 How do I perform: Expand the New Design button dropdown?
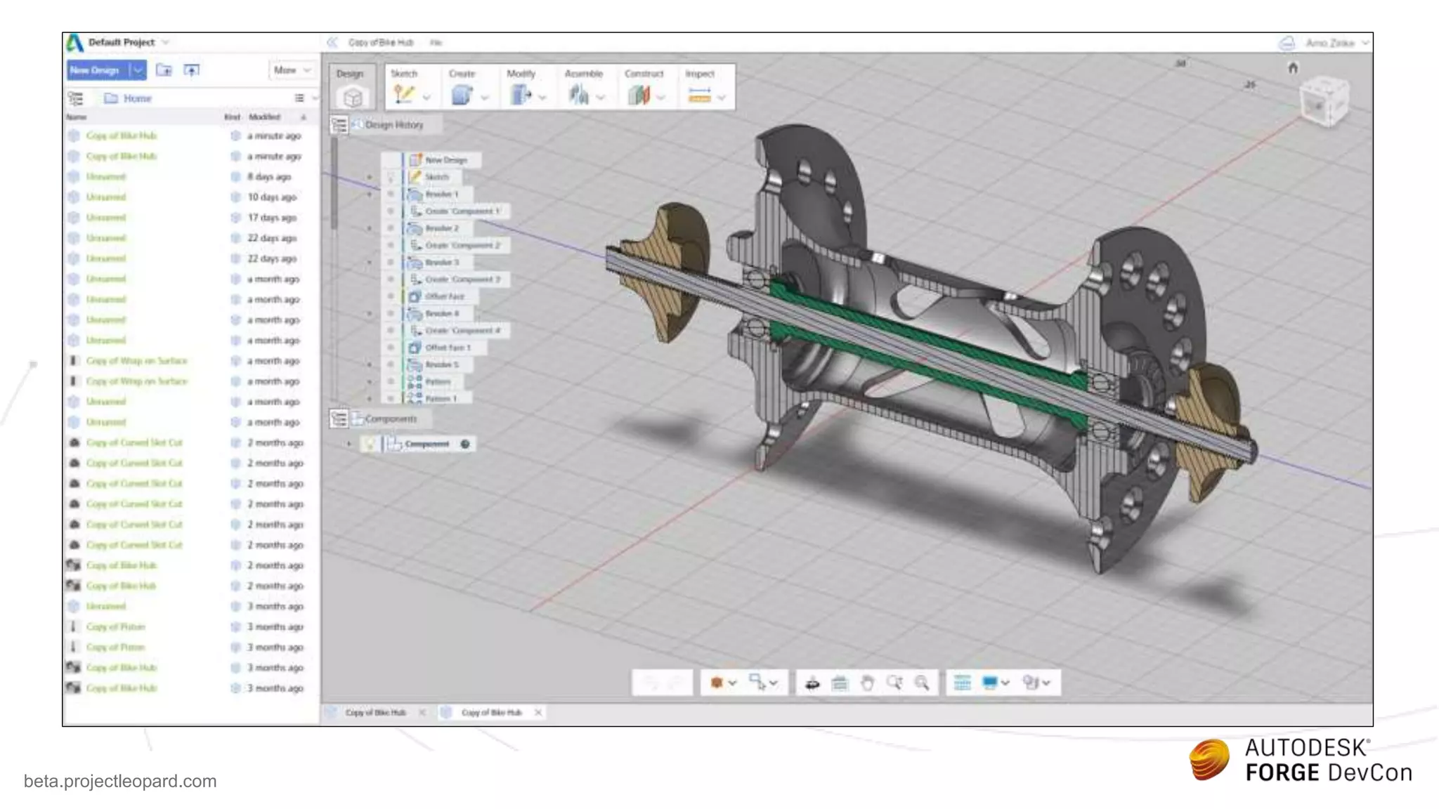pyautogui.click(x=138, y=70)
